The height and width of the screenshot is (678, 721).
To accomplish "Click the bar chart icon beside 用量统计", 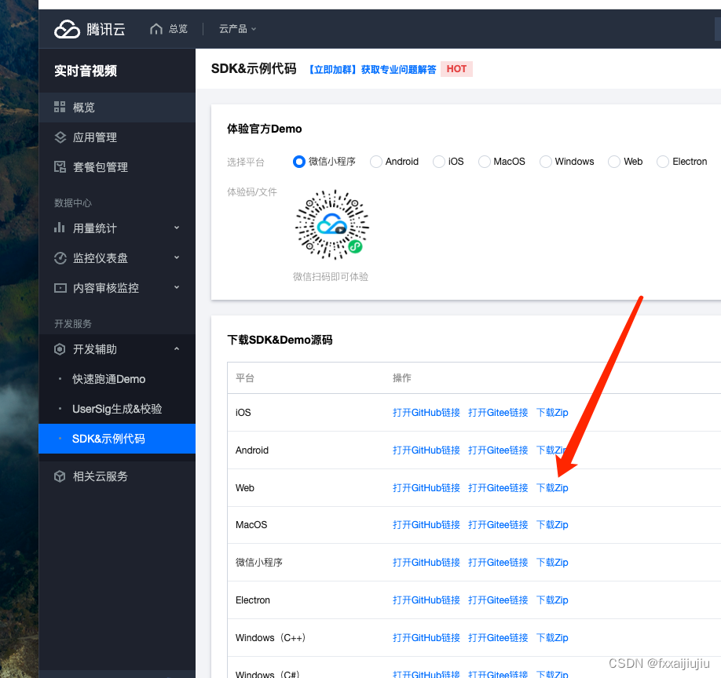I will pos(60,228).
